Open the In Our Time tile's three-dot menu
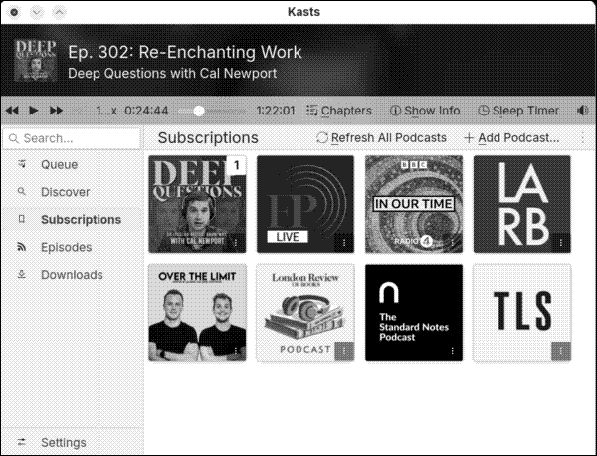 pos(453,243)
